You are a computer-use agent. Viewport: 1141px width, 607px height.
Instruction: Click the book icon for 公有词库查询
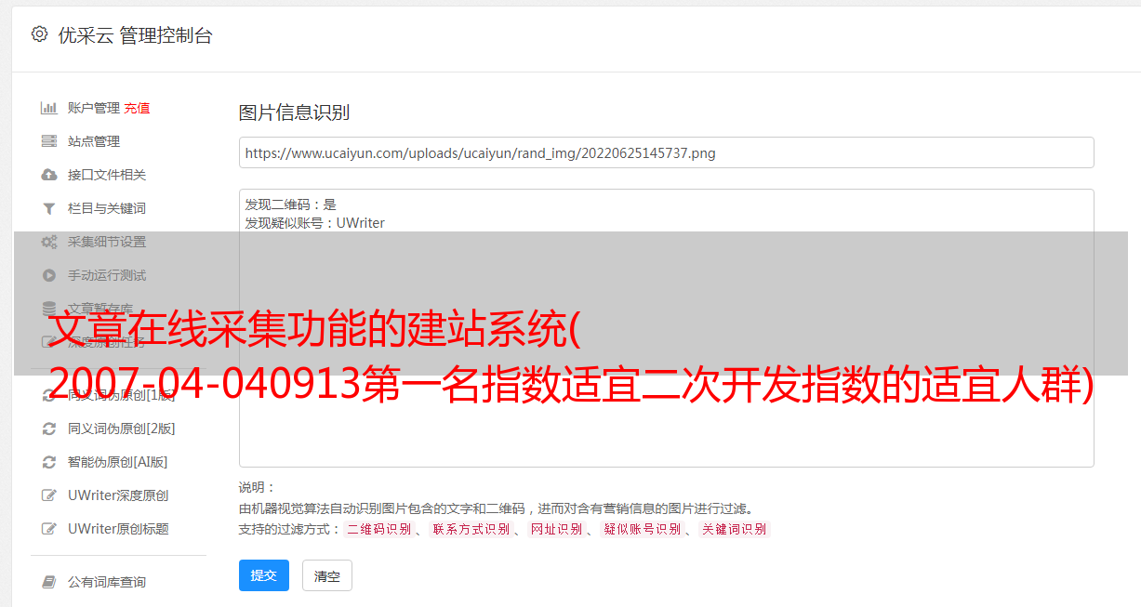[49, 582]
